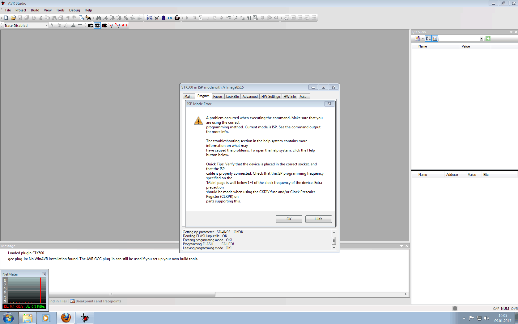Open the Debug menu
The height and width of the screenshot is (324, 518).
pyautogui.click(x=74, y=10)
